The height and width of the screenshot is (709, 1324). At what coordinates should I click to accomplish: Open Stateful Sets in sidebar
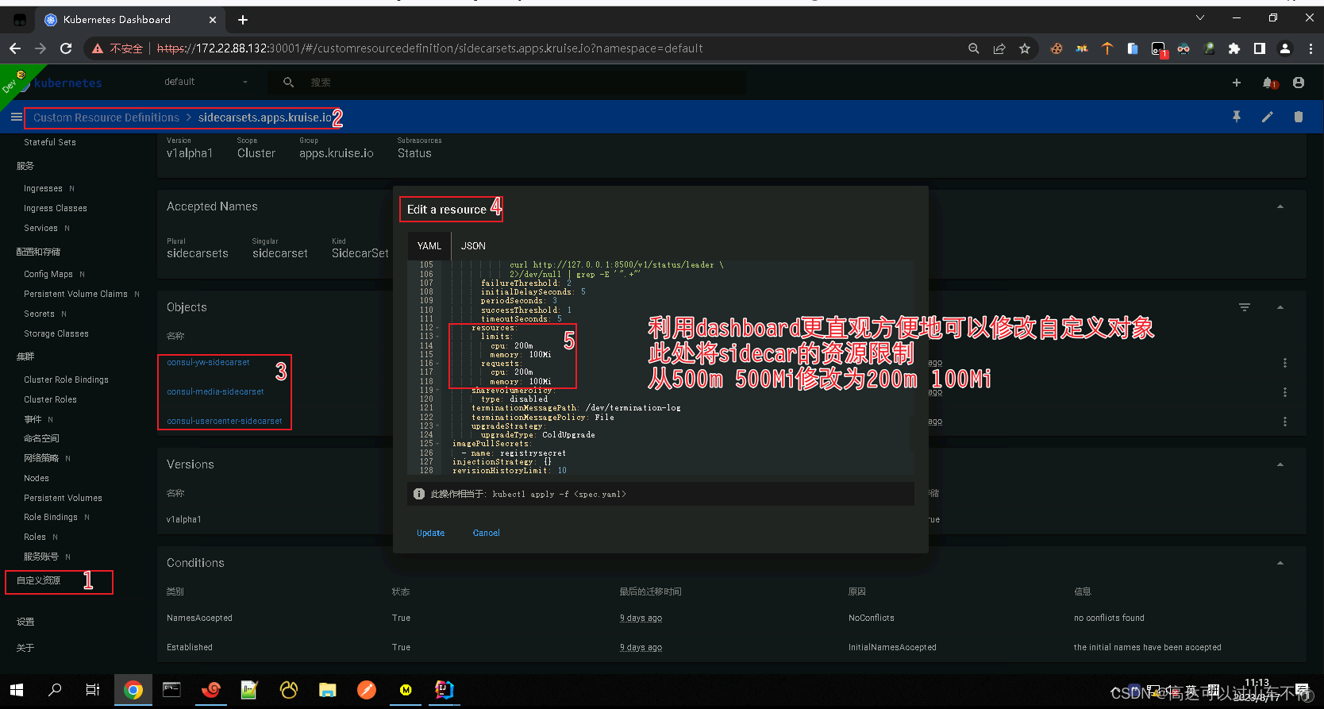click(x=50, y=142)
